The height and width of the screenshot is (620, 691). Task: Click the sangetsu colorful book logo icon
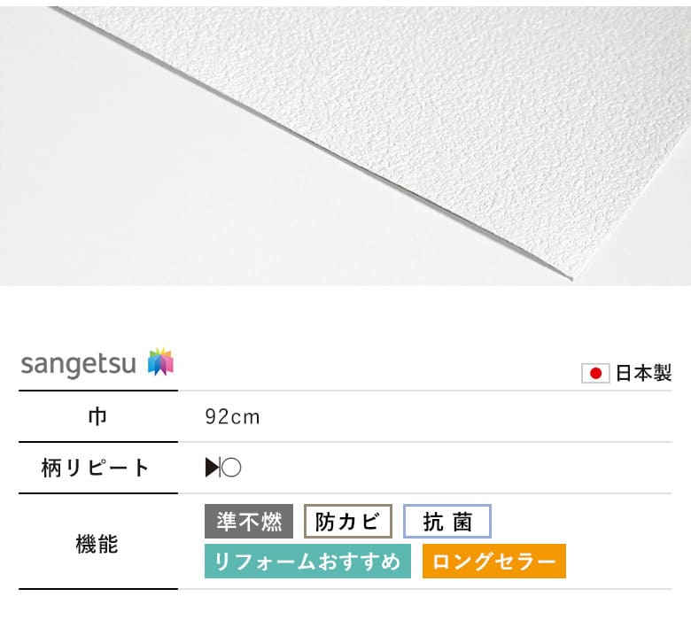(x=160, y=361)
